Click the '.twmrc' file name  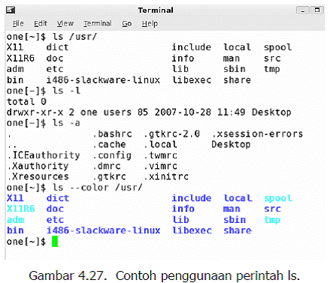click(x=161, y=155)
